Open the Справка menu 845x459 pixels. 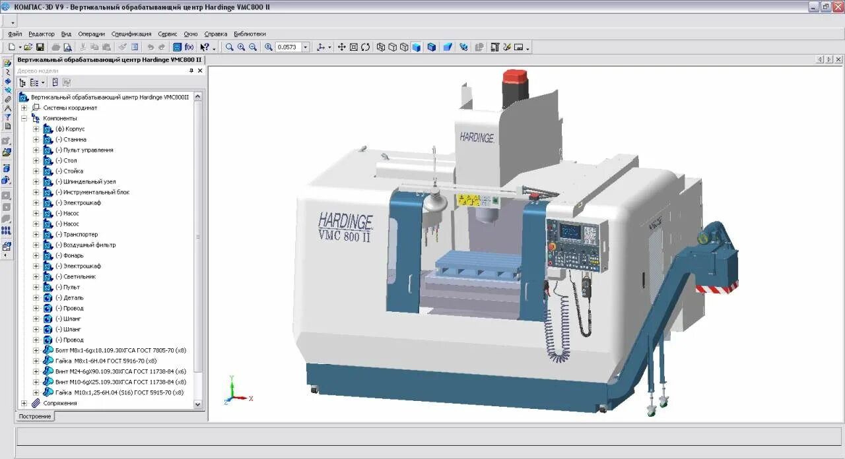click(216, 34)
